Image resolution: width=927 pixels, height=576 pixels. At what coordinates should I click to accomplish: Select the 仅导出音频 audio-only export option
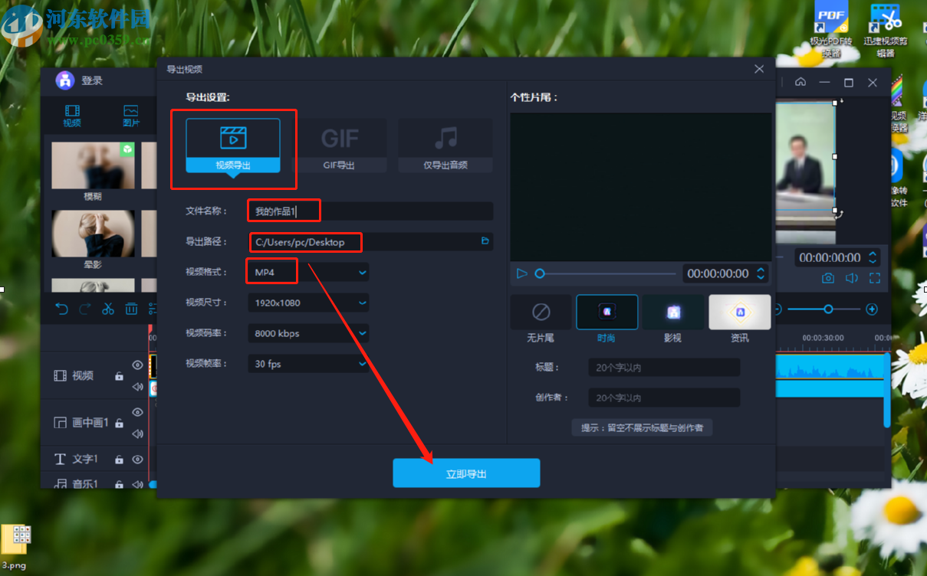pos(445,146)
